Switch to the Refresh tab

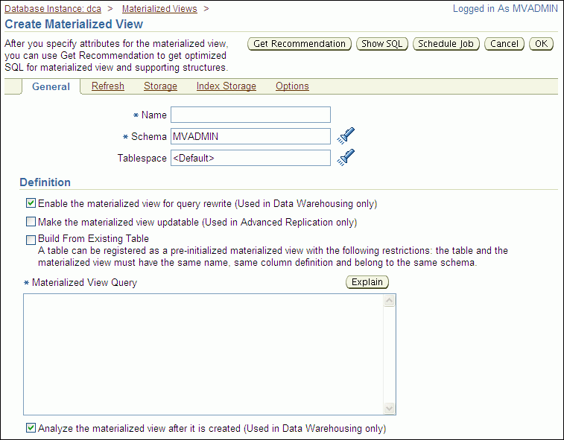click(107, 86)
